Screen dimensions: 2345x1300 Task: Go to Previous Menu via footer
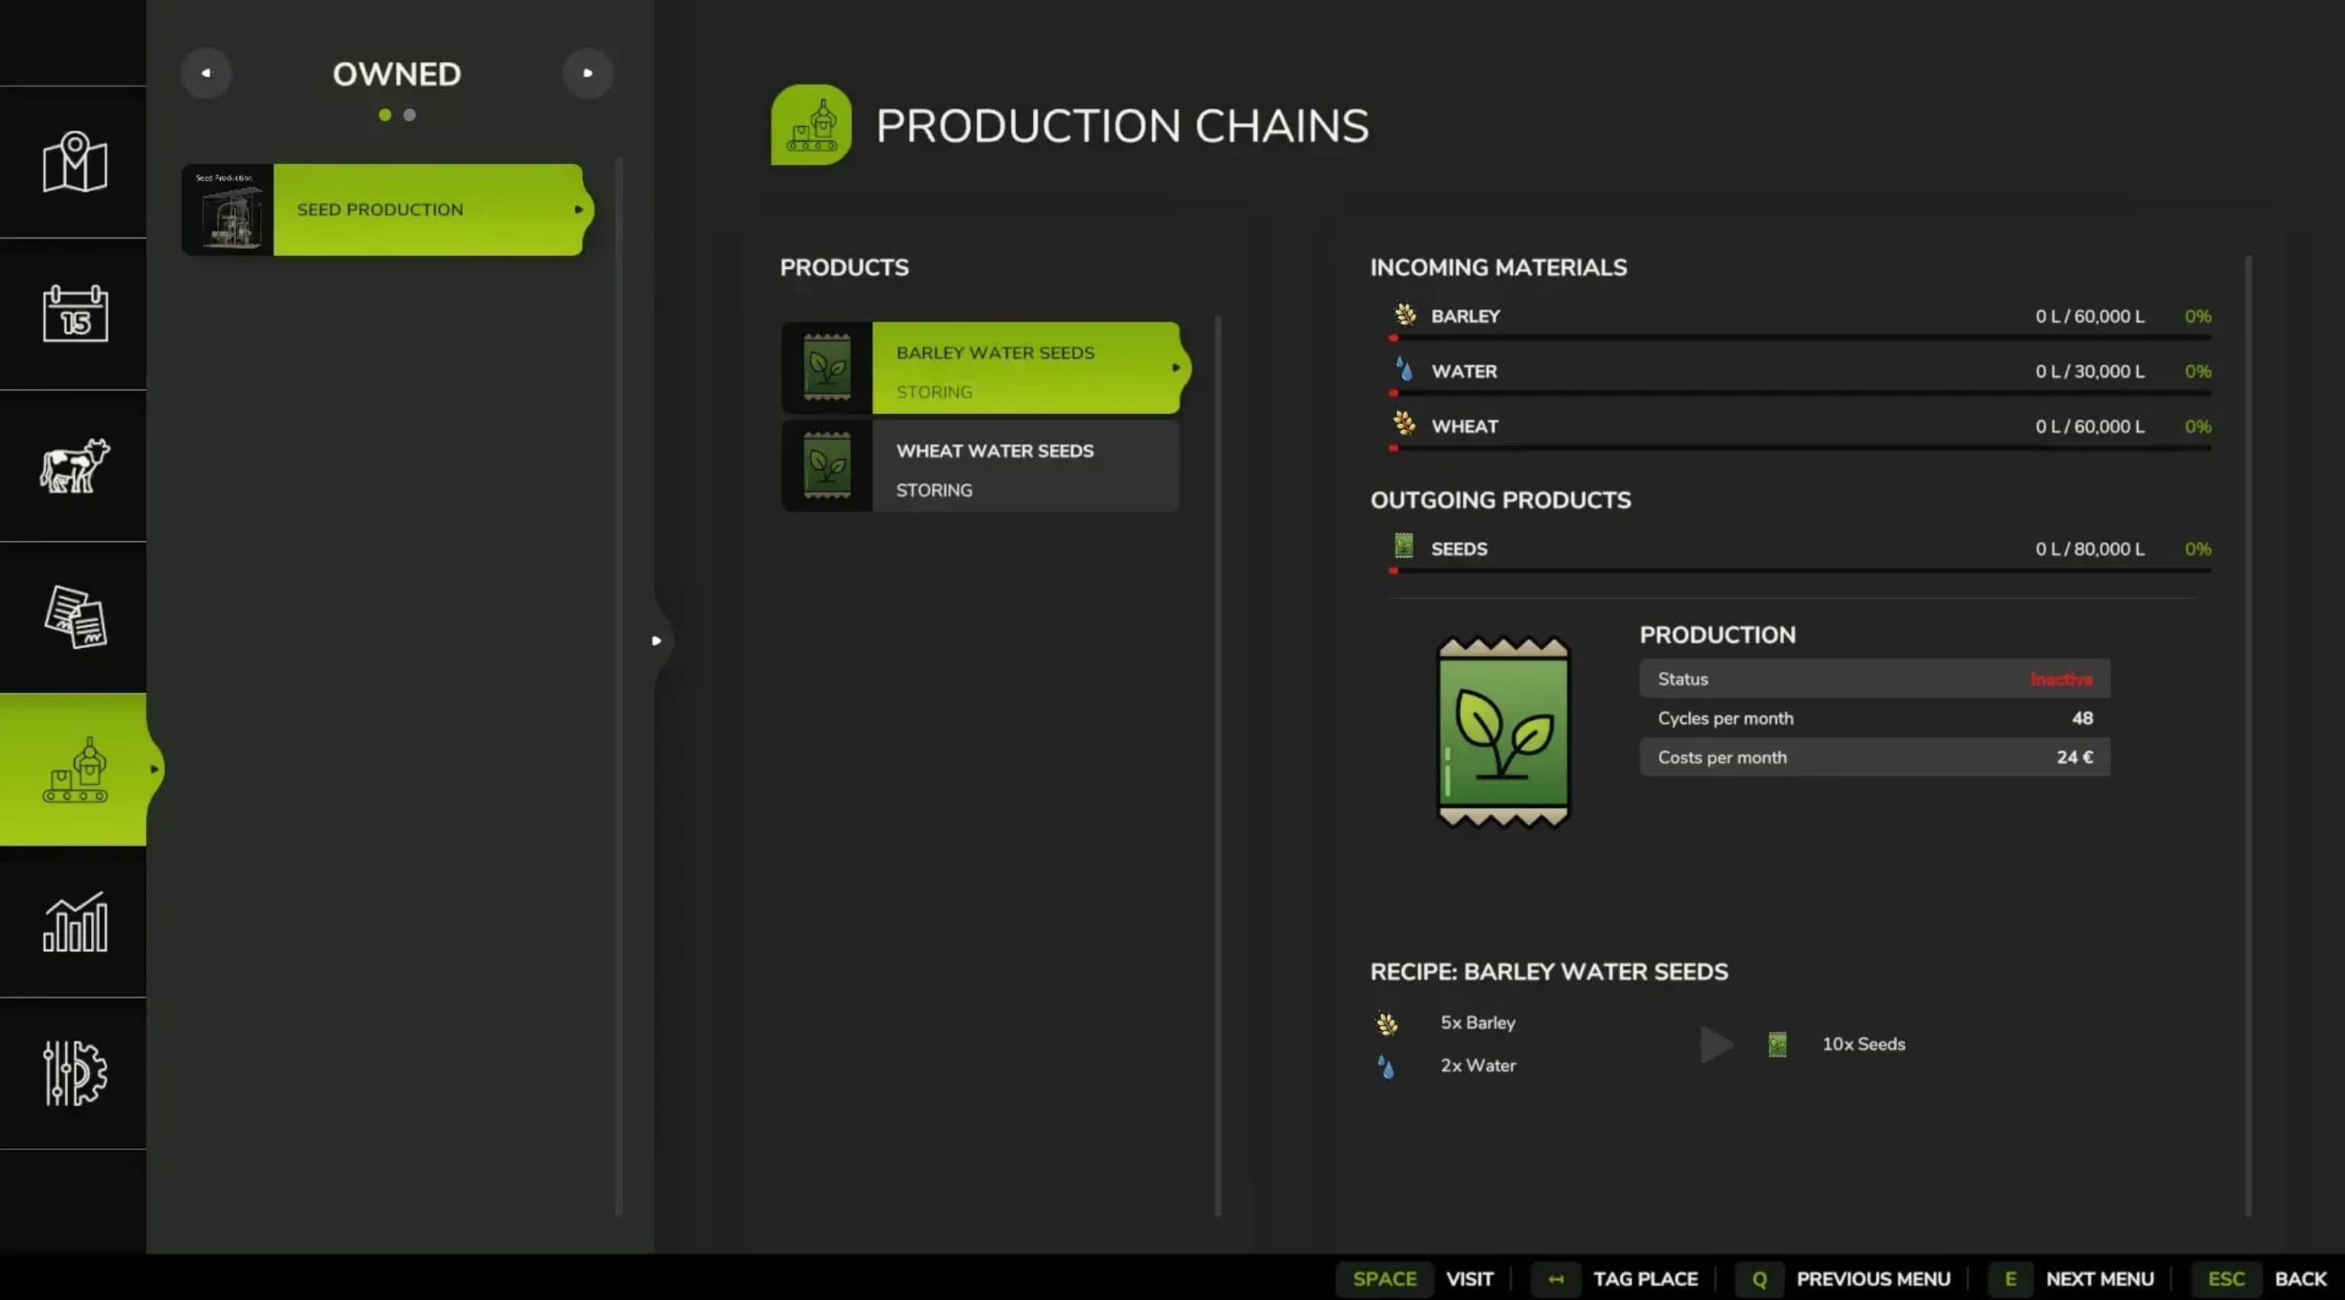pyautogui.click(x=1873, y=1278)
